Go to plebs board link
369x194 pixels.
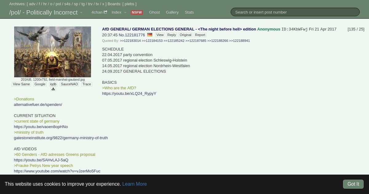click(x=129, y=4)
